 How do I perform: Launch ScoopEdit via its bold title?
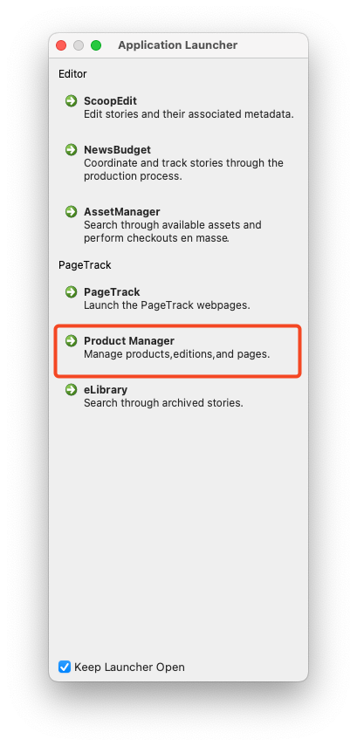(x=111, y=101)
